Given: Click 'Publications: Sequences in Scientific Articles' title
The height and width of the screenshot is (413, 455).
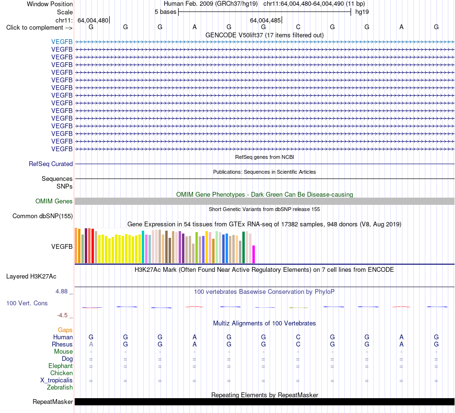Looking at the screenshot, I should tap(264, 172).
